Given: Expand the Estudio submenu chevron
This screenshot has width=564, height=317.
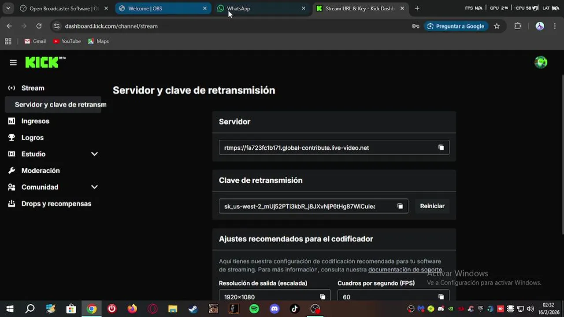Looking at the screenshot, I should click(94, 154).
